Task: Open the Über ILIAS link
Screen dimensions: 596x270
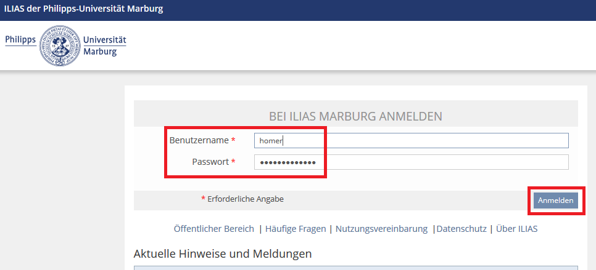Action: click(x=516, y=229)
